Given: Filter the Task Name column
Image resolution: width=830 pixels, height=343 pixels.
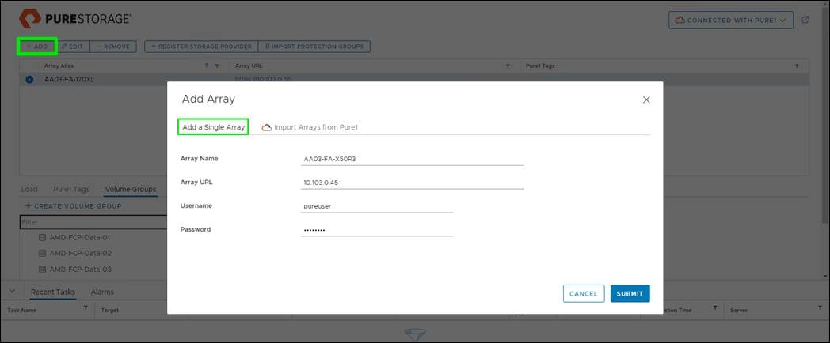Looking at the screenshot, I should pyautogui.click(x=86, y=307).
